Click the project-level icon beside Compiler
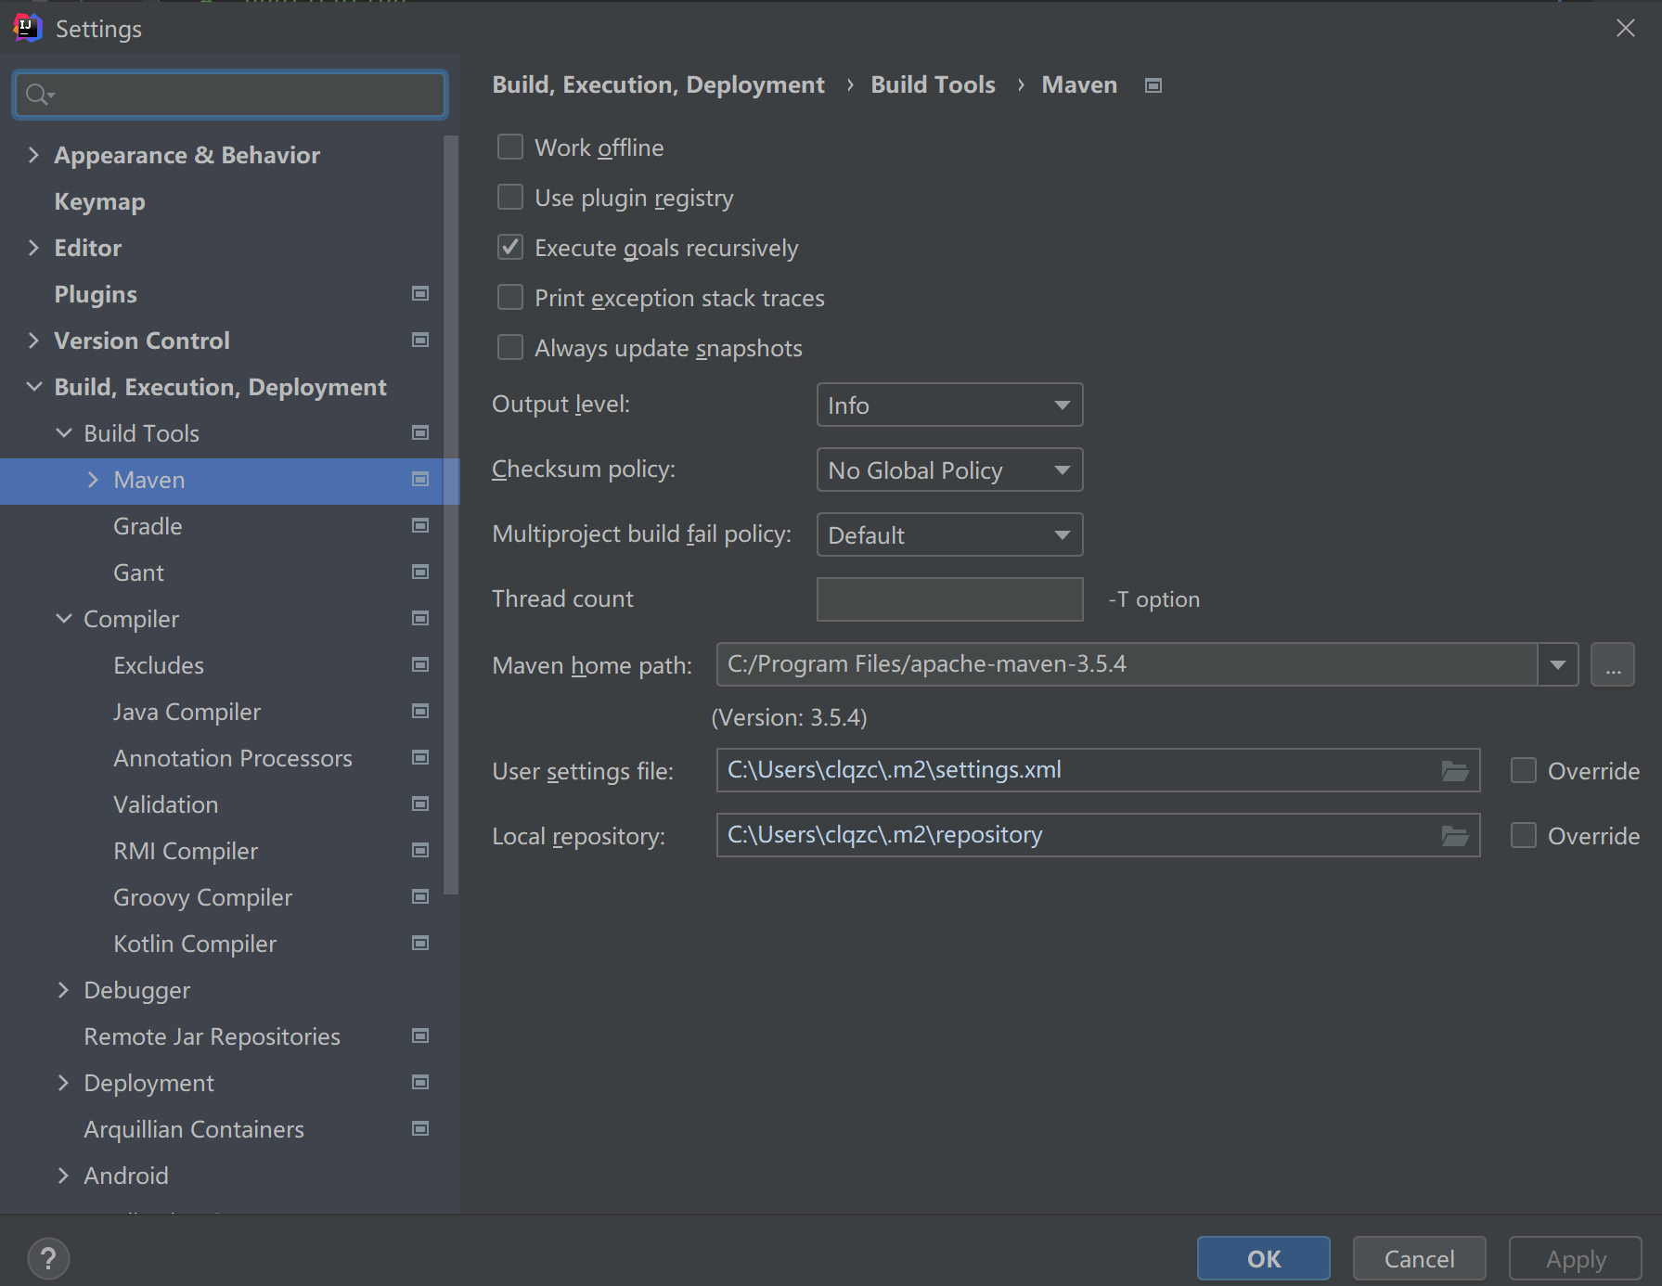Viewport: 1662px width, 1286px height. tap(420, 619)
